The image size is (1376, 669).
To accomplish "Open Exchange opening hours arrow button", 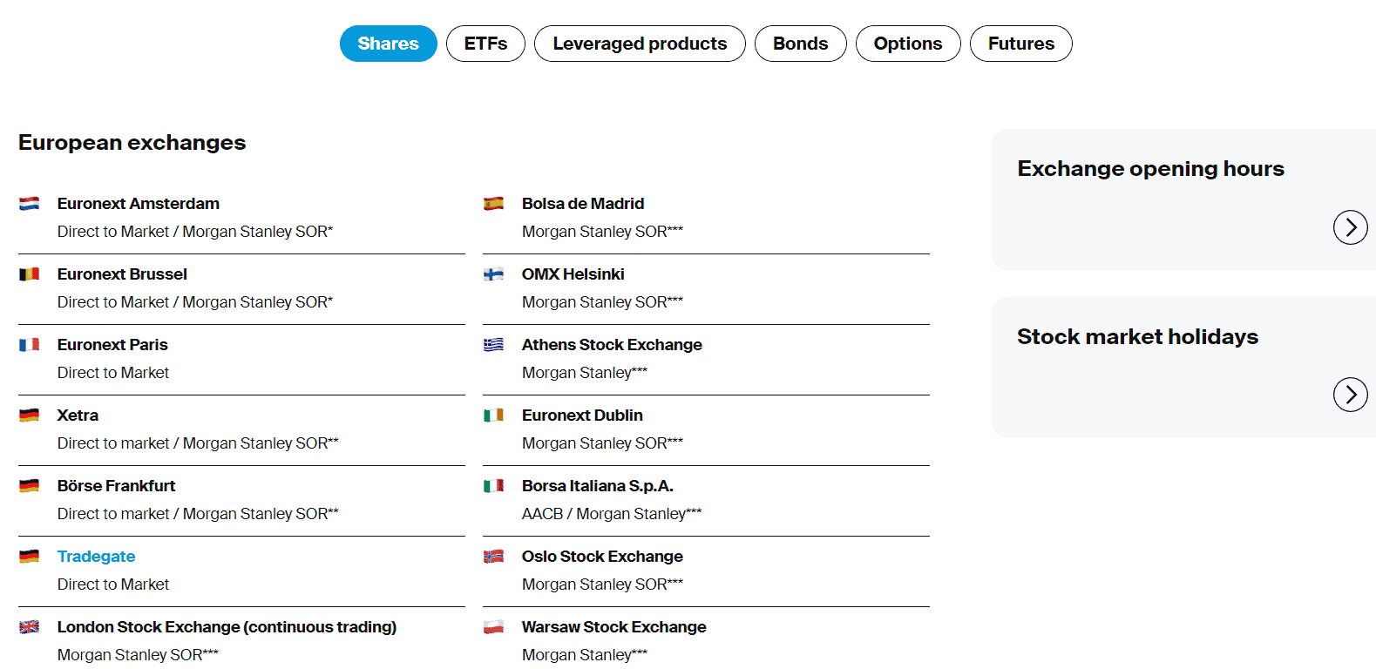I will (x=1350, y=227).
